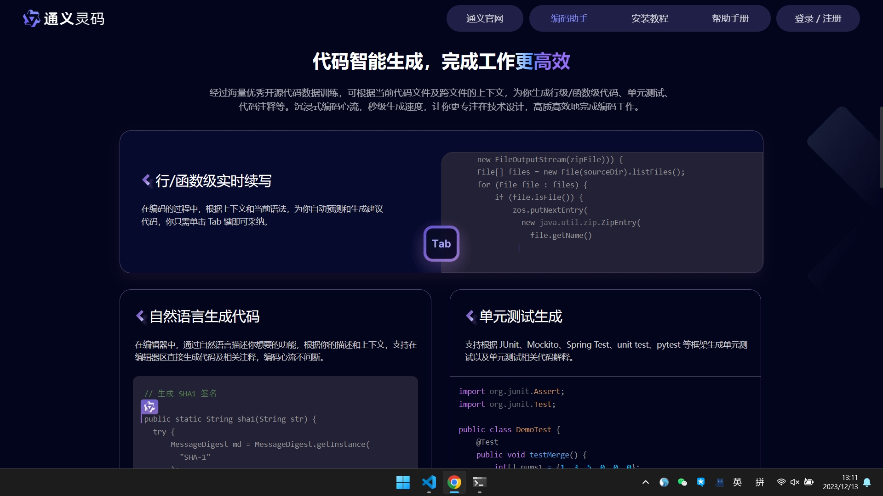Image resolution: width=883 pixels, height=496 pixels.
Task: Open Wi-Fi network settings icon
Action: 781,482
